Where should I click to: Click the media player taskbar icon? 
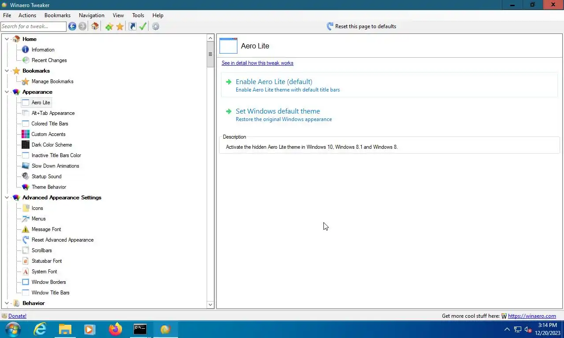90,329
